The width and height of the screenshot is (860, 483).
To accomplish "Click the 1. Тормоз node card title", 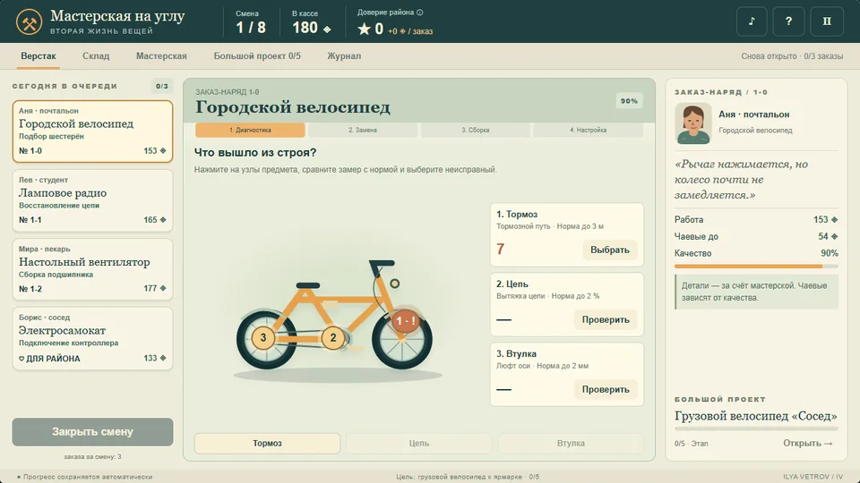I will pos(517,214).
